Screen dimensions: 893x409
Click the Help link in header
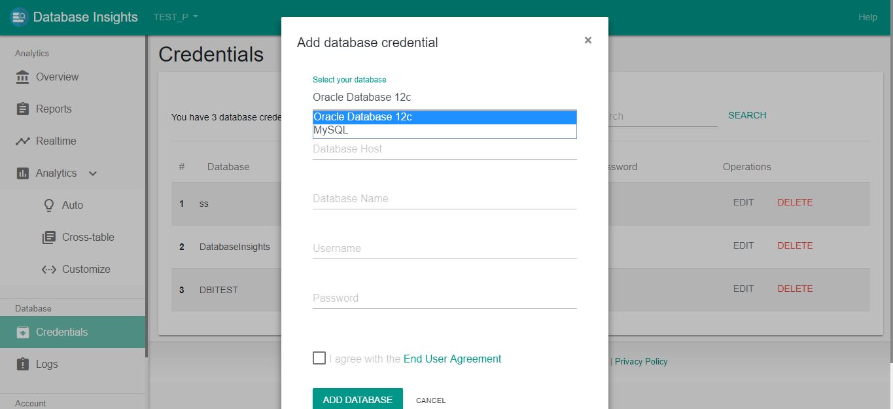click(867, 17)
